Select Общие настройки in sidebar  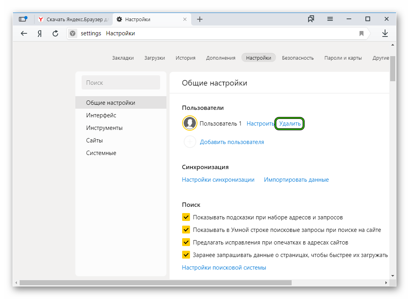click(x=121, y=102)
